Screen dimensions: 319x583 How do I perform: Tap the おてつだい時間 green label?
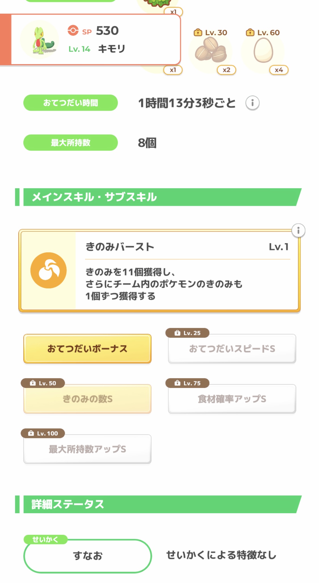coord(70,103)
